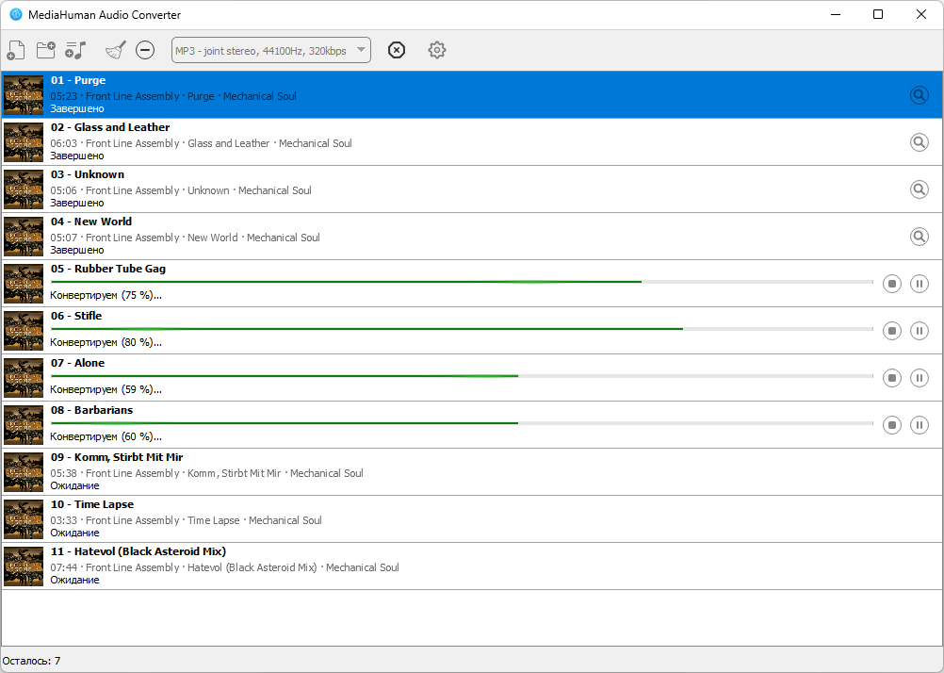The image size is (944, 673).
Task: Locate converted file for 03 - Unknown
Action: pos(920,189)
